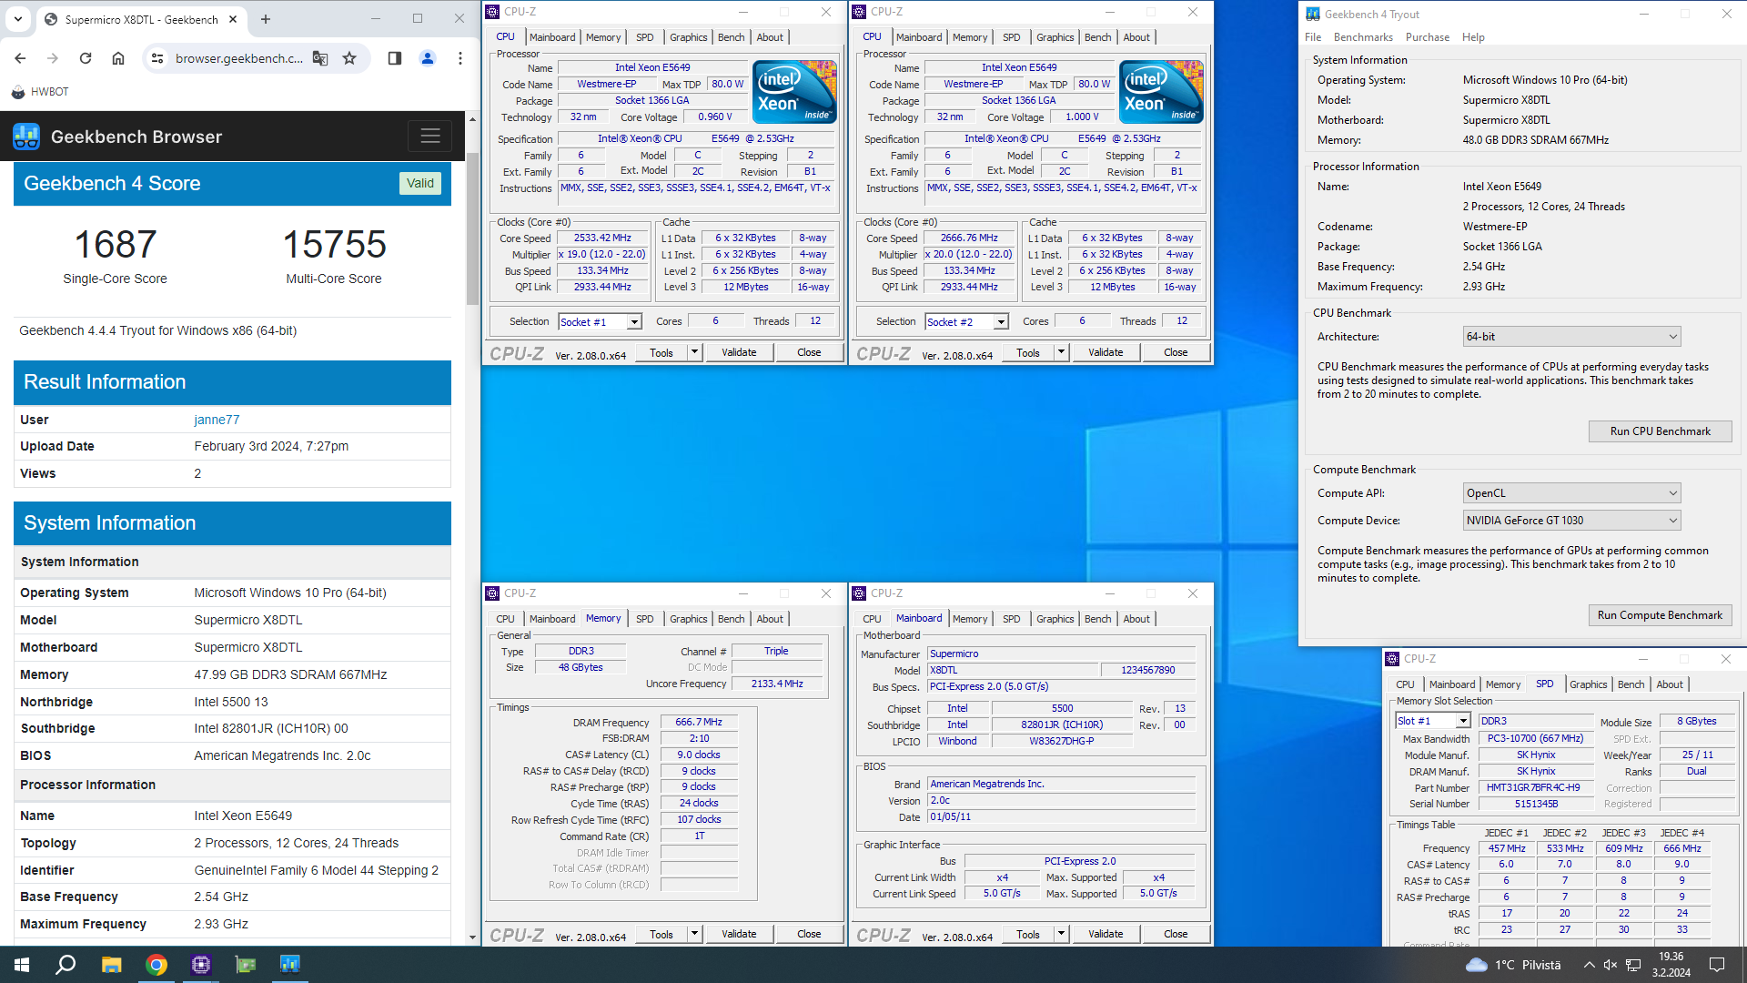Open the File menu in Geekbench 4
The image size is (1747, 983).
click(1313, 37)
